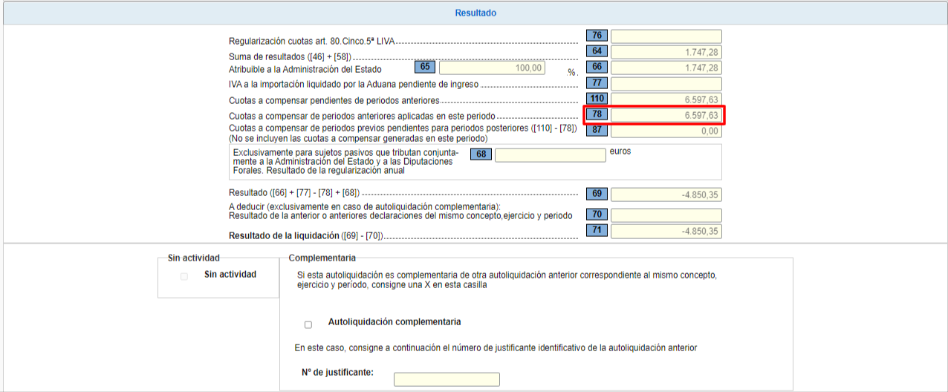Viewport: 948px width, 392px height.
Task: Click field 71 value -4.850,35
Action: pyautogui.click(x=666, y=231)
